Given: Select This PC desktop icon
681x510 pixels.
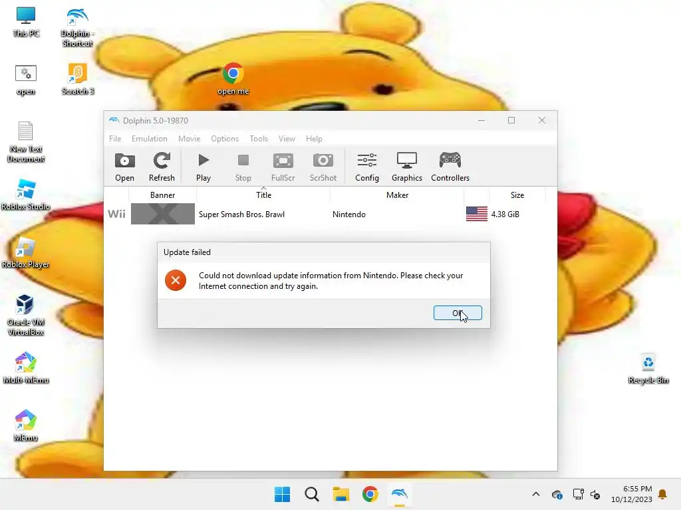Looking at the screenshot, I should pyautogui.click(x=26, y=22).
